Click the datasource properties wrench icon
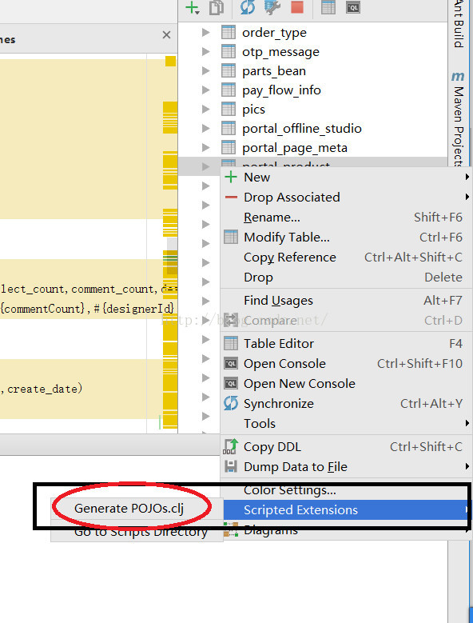This screenshot has height=623, width=473. (272, 7)
